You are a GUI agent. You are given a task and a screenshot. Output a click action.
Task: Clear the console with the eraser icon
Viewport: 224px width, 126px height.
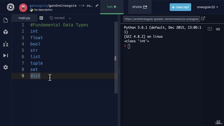(218, 29)
